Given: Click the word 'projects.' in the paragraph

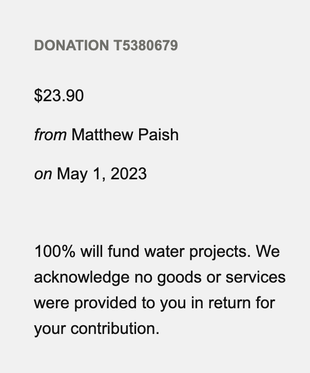Looking at the screenshot, I should 220,252.
